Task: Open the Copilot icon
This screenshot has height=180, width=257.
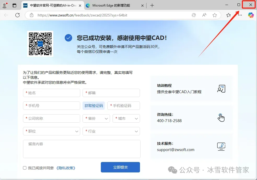Action: (x=251, y=15)
